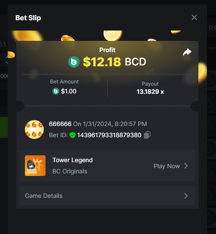Click the 666666 username
Image resolution: width=216 pixels, height=234 pixels.
tap(60, 124)
